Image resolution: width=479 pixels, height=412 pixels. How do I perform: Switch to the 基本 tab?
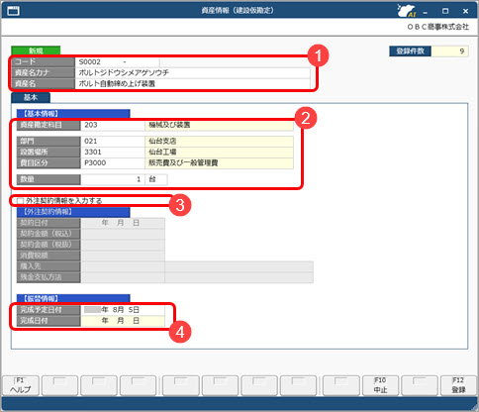[x=31, y=98]
